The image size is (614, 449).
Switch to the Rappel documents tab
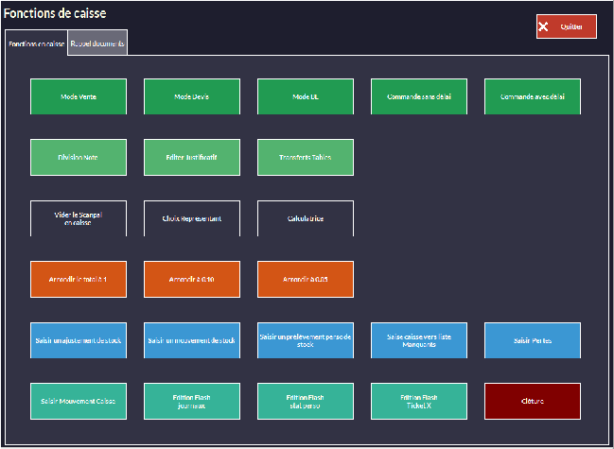[x=97, y=43]
